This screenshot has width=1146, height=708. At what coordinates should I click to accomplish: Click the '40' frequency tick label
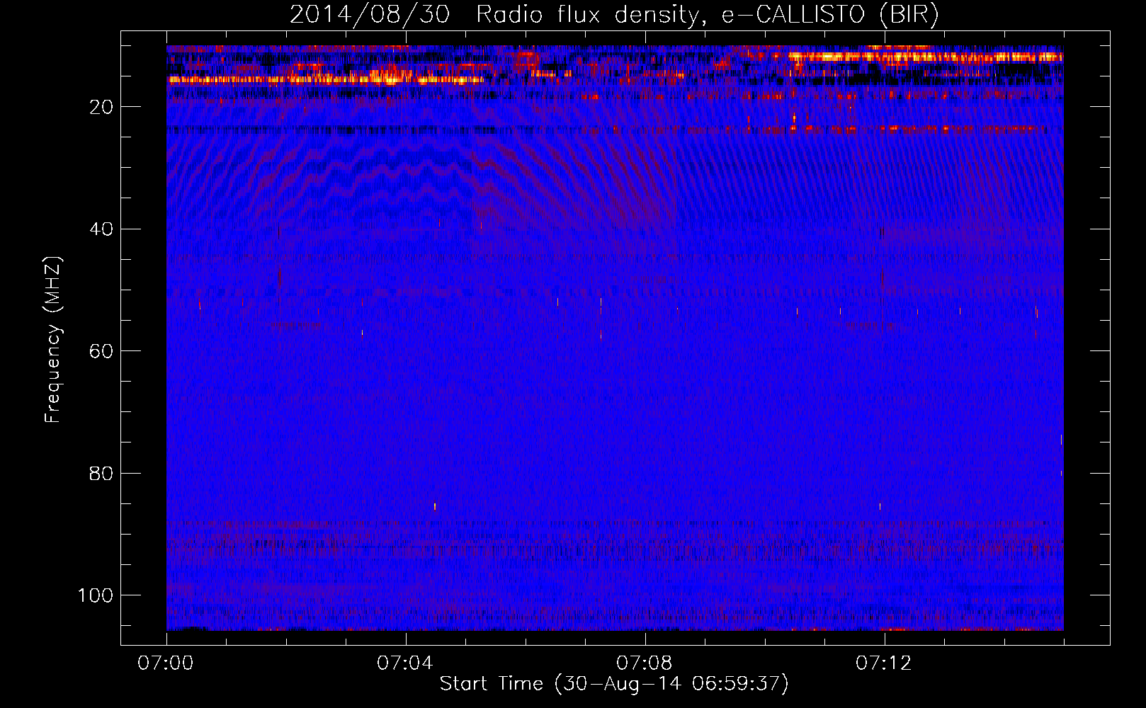tap(101, 229)
